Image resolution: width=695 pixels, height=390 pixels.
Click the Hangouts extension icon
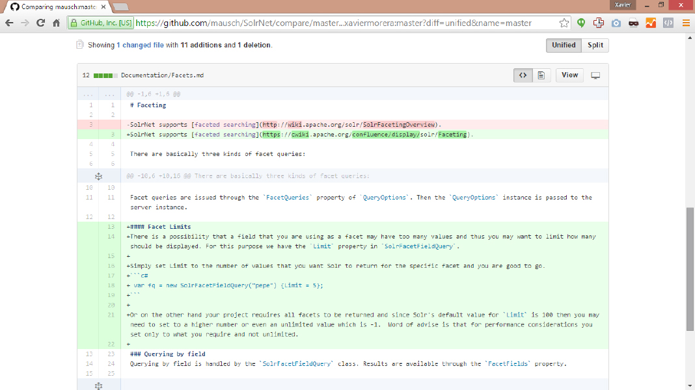(x=582, y=23)
